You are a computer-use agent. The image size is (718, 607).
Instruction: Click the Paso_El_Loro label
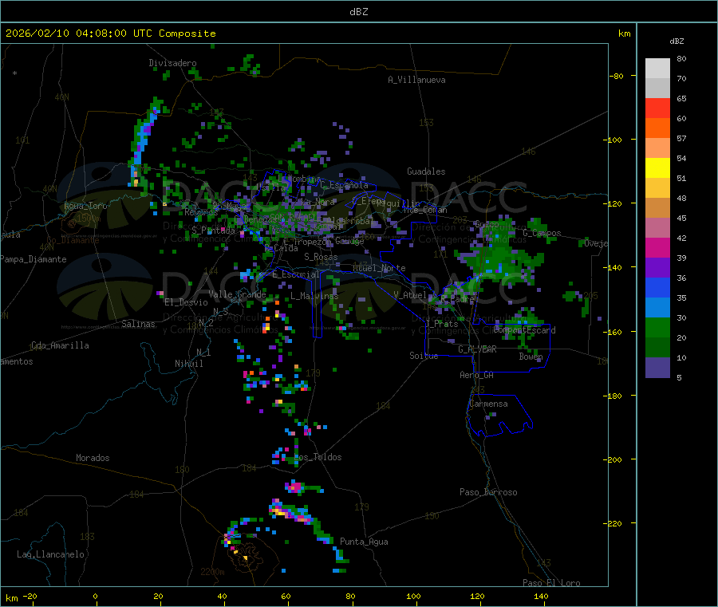[551, 583]
